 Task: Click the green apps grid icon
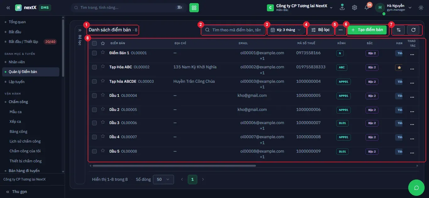click(x=194, y=8)
